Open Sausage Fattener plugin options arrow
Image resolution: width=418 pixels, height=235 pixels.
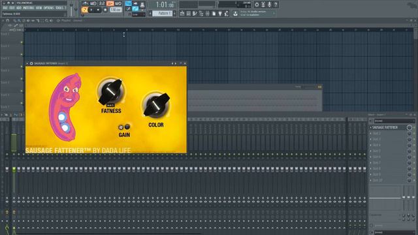click(x=27, y=63)
